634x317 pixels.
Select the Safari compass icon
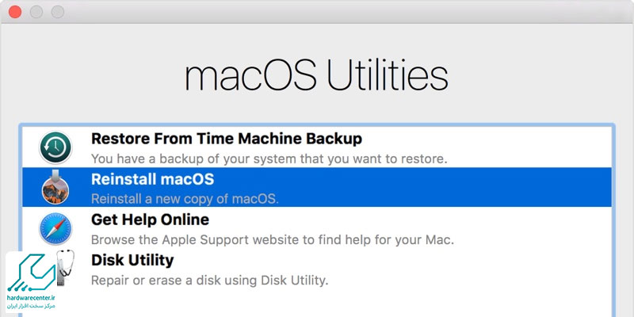click(55, 228)
